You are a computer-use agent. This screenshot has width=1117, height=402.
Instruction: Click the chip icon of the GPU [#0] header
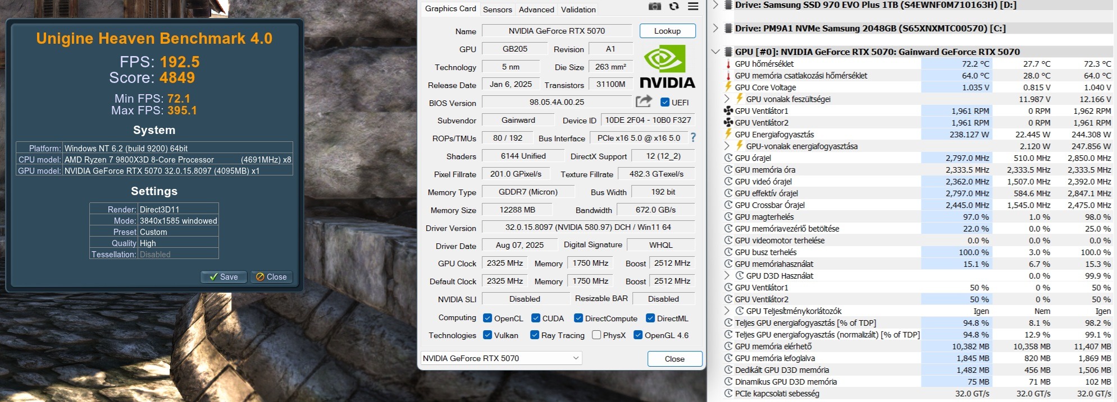[x=728, y=52]
